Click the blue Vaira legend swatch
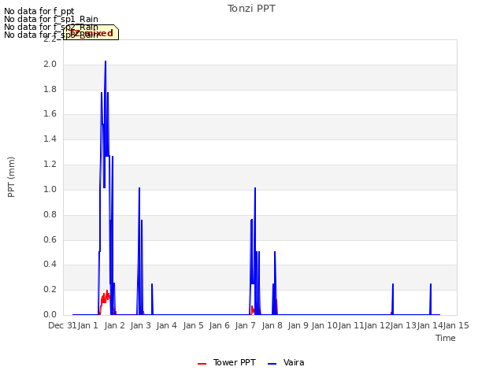The height and width of the screenshot is (378, 504). coord(272,364)
